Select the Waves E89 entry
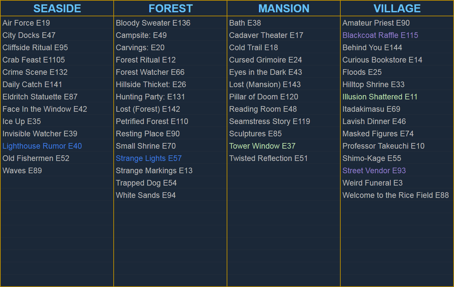The height and width of the screenshot is (287, 454). click(22, 171)
